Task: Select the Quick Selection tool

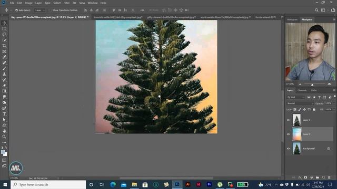Action: tap(4, 40)
